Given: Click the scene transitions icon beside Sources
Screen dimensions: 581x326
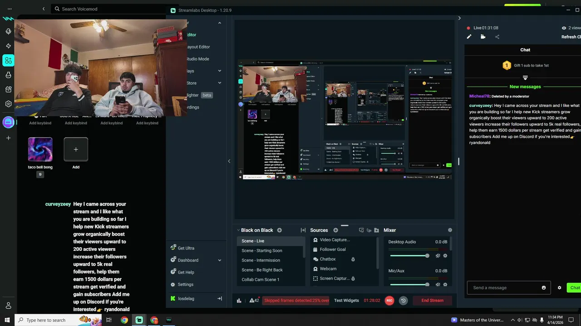Looking at the screenshot, I should 303,230.
